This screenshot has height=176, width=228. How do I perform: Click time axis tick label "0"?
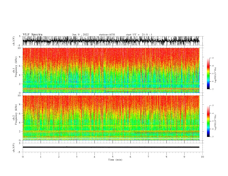pos(23,157)
